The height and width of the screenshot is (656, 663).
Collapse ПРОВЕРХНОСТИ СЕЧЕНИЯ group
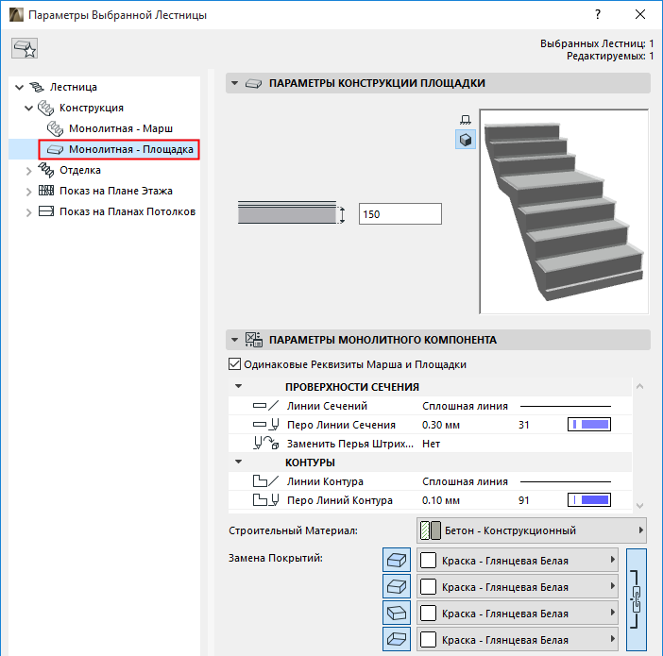point(239,386)
